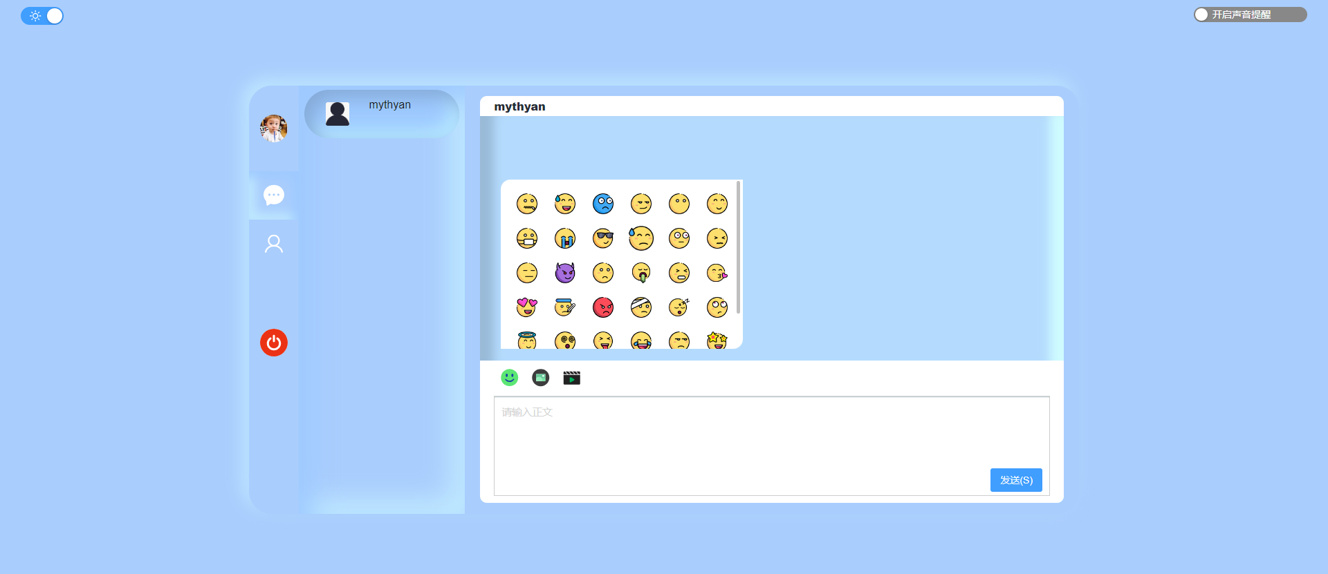This screenshot has width=1328, height=574.
Task: Insert the purple devil emoji
Action: 565,273
